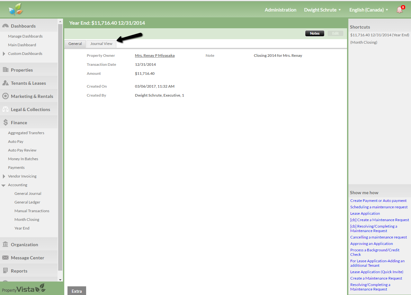The height and width of the screenshot is (295, 411).
Task: Click the Properties building icon
Action: [x=5, y=70]
